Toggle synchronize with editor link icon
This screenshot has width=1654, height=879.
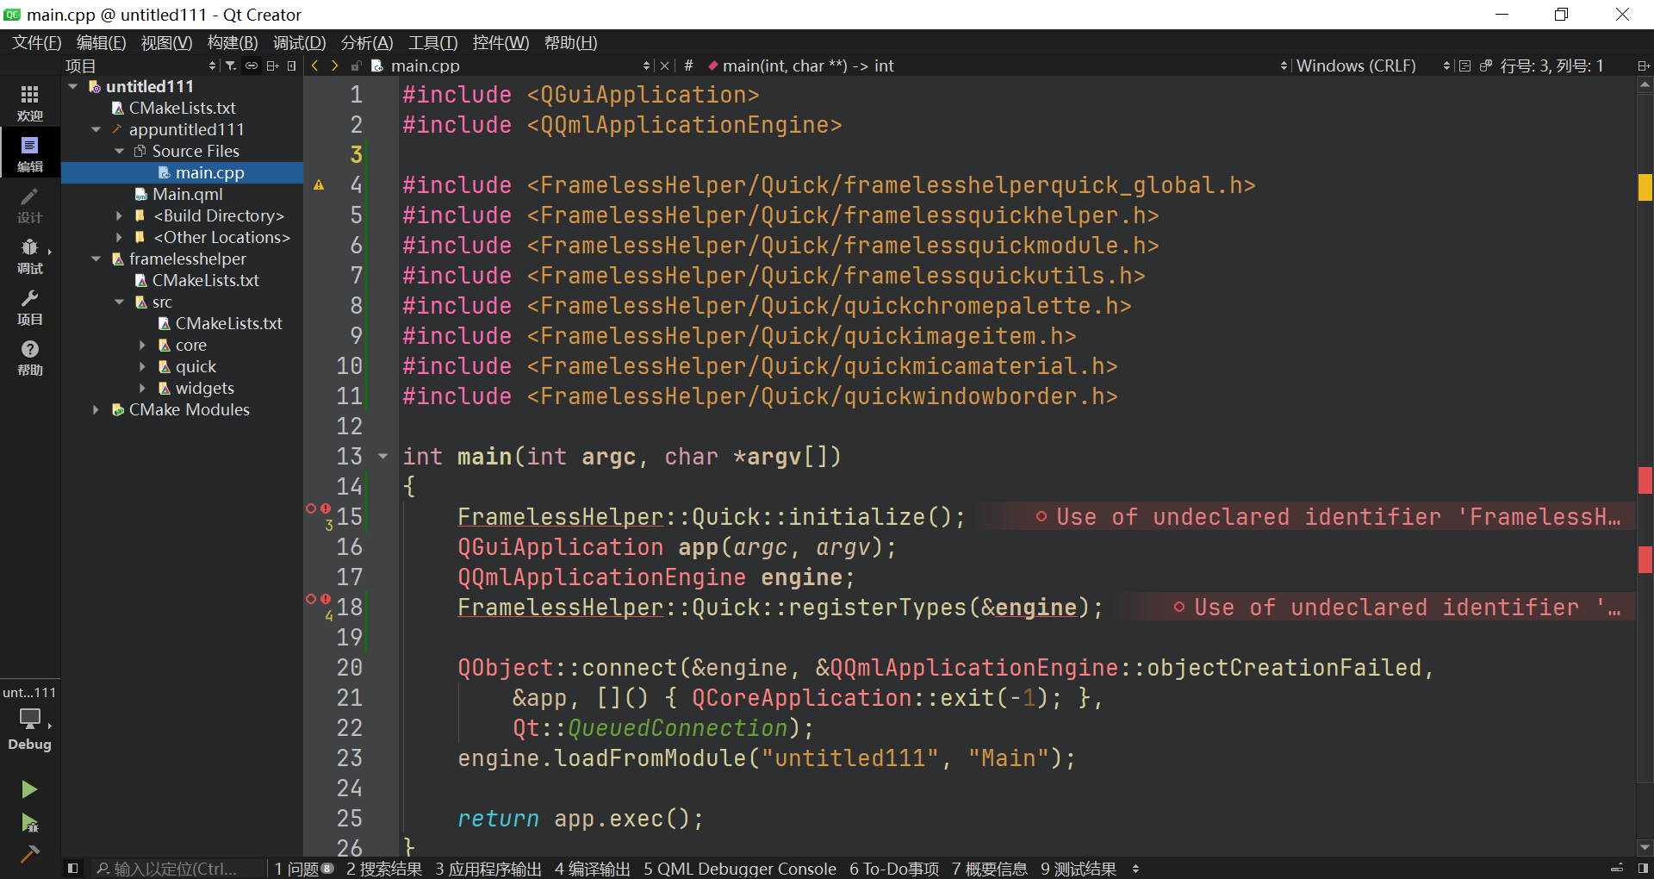coord(252,65)
